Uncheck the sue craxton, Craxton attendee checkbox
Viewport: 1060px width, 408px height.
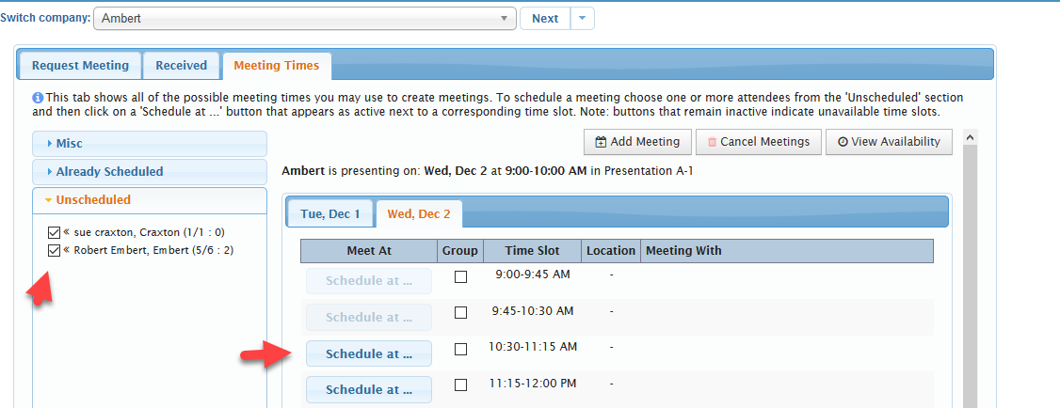(x=54, y=231)
